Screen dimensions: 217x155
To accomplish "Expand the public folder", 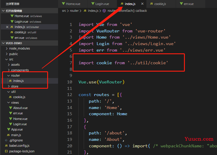I will 7,54.
